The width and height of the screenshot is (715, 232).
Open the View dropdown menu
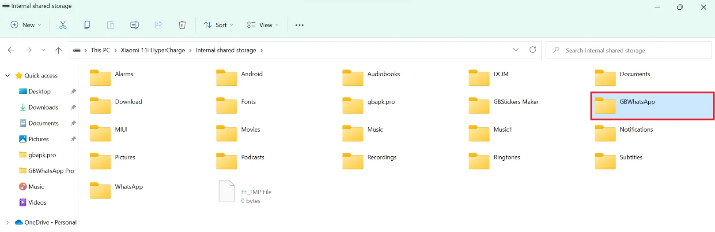[263, 25]
